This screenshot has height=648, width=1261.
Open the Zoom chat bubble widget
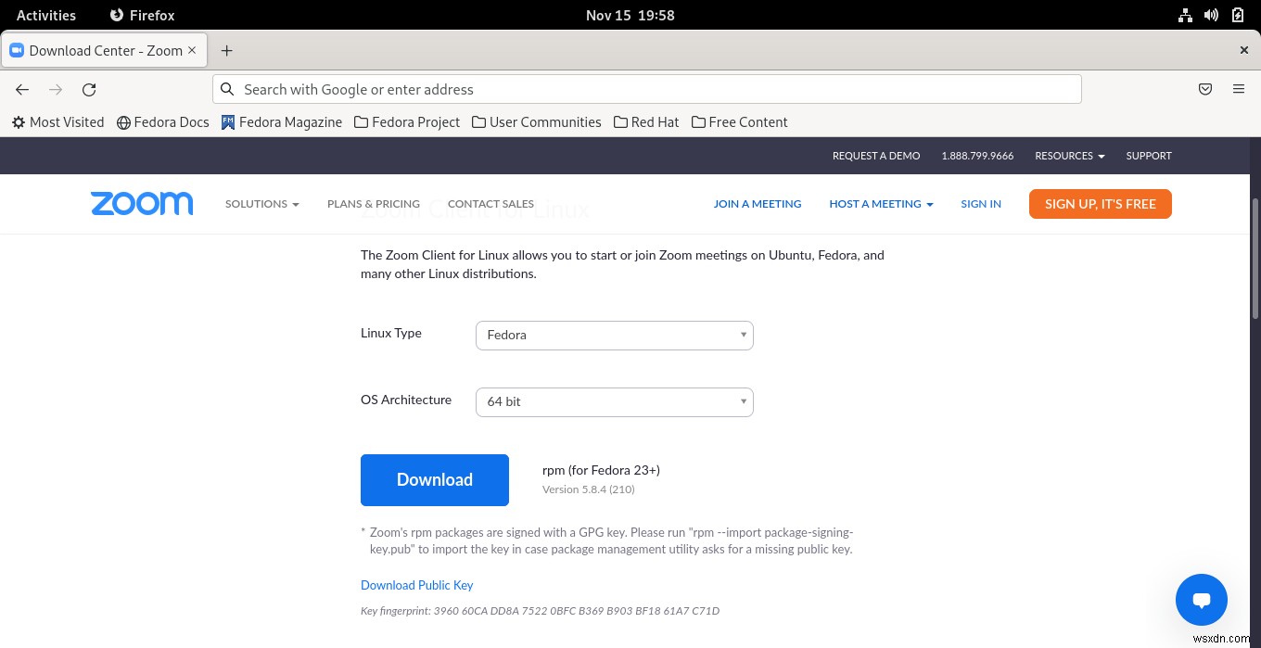coord(1202,600)
